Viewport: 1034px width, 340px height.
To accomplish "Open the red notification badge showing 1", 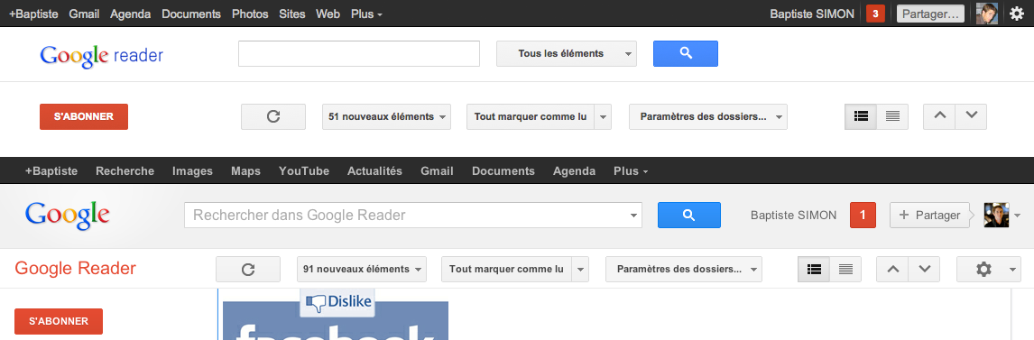I will point(863,215).
